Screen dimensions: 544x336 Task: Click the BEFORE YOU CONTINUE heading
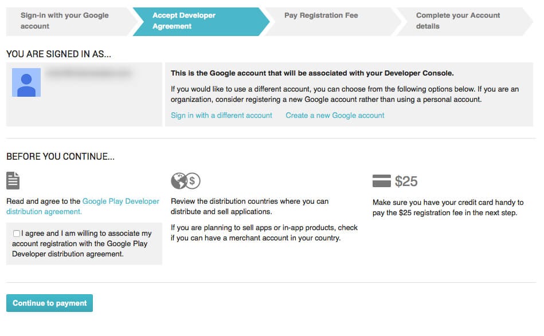(59, 156)
